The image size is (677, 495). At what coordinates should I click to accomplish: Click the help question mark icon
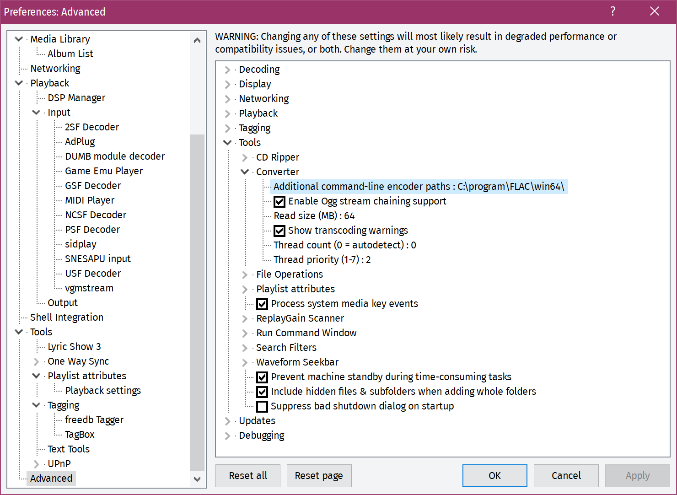click(613, 11)
